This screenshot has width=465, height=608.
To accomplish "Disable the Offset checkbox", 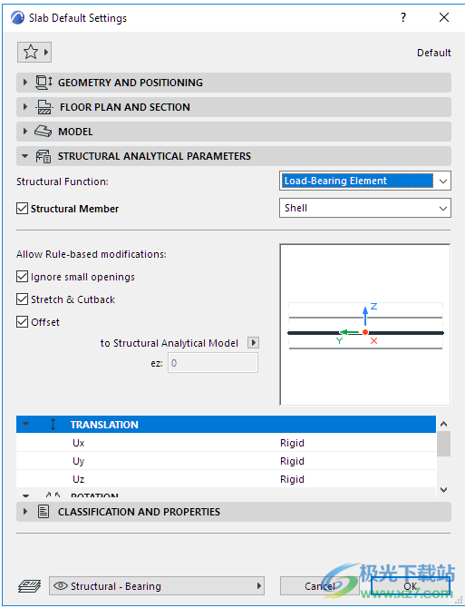I will click(22, 321).
